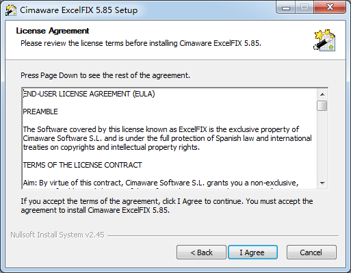
Task: Click the License Agreement heading
Action: [x=53, y=31]
